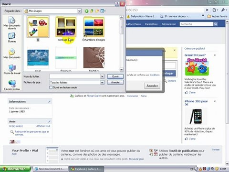Image resolution: width=229 pixels, height=172 pixels.
Task: Expand the Nom du fichier dropdown
Action: click(x=102, y=76)
